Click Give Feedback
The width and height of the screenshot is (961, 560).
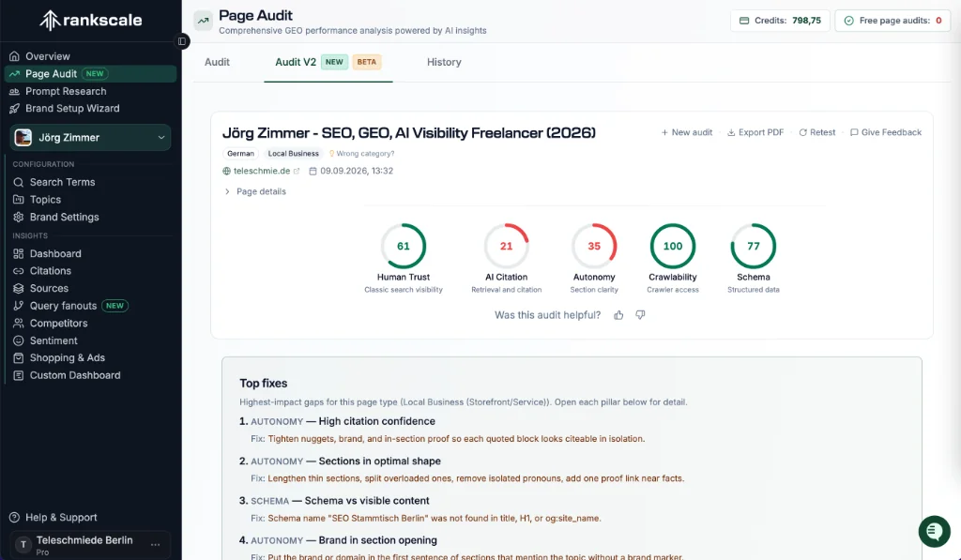pyautogui.click(x=886, y=132)
